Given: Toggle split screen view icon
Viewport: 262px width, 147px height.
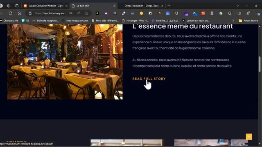Looking at the screenshot, I should pyautogui.click(x=239, y=13).
